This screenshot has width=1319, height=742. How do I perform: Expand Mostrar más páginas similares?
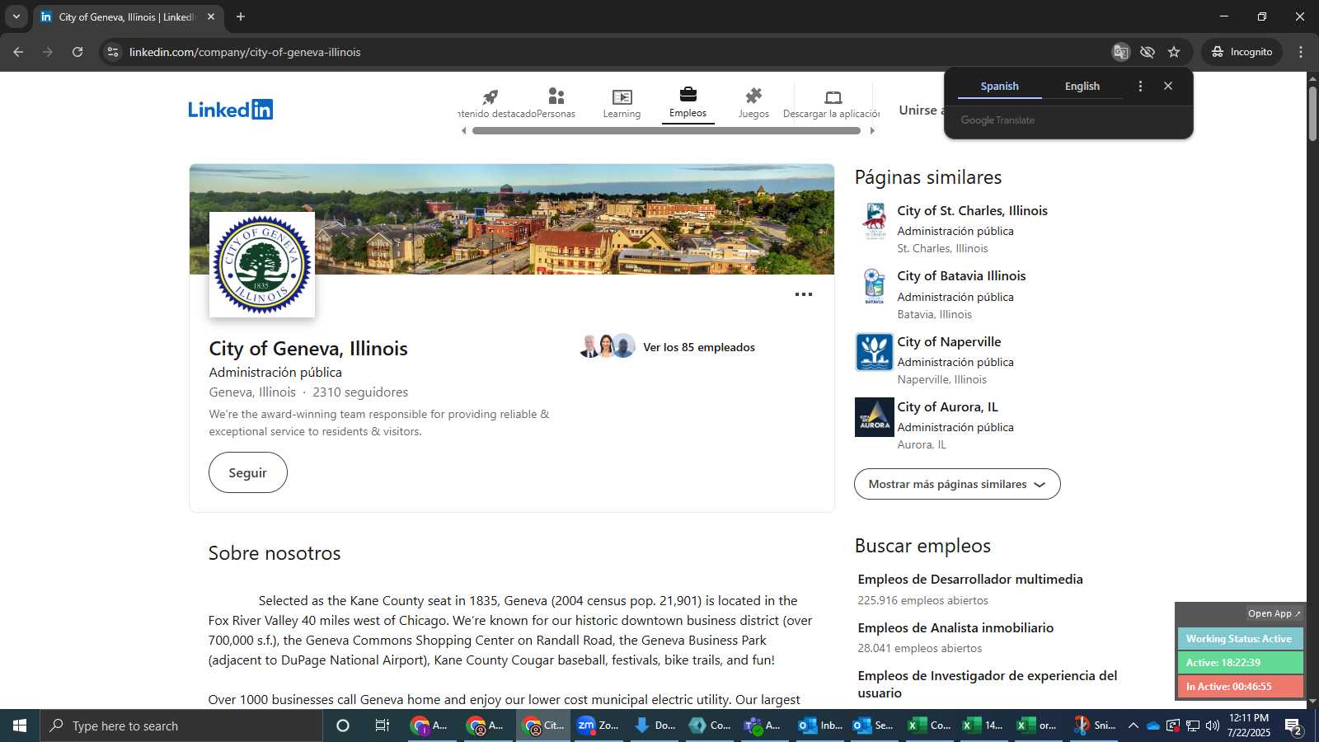(957, 484)
